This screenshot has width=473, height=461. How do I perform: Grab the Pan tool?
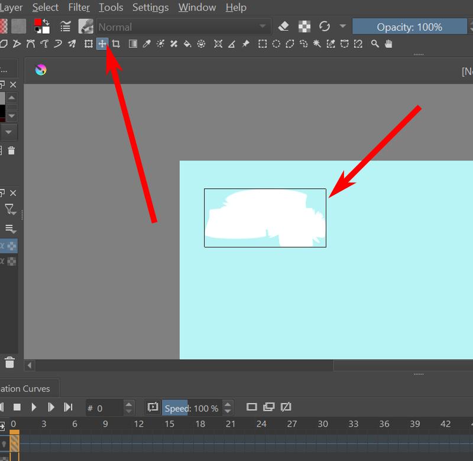pyautogui.click(x=389, y=43)
